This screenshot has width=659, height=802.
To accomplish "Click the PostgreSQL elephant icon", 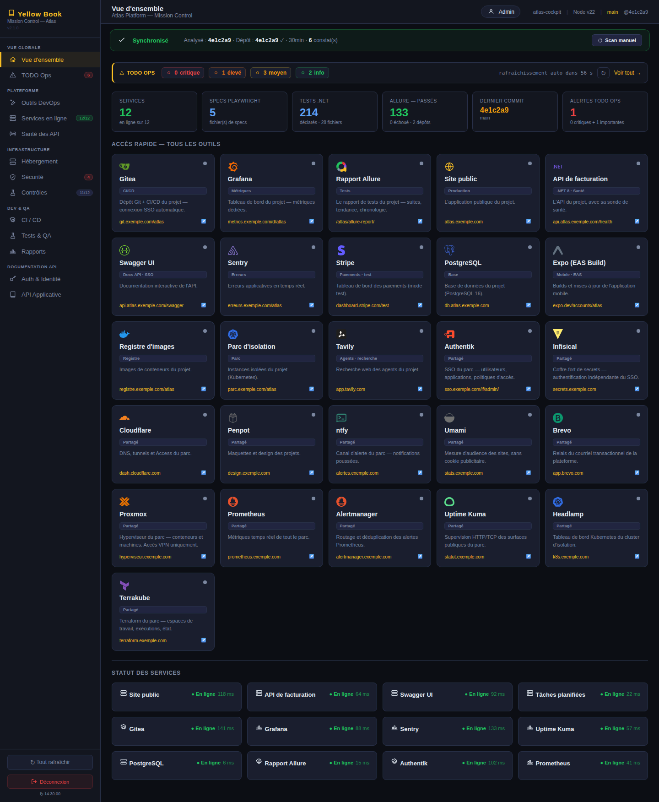I will 449,250.
